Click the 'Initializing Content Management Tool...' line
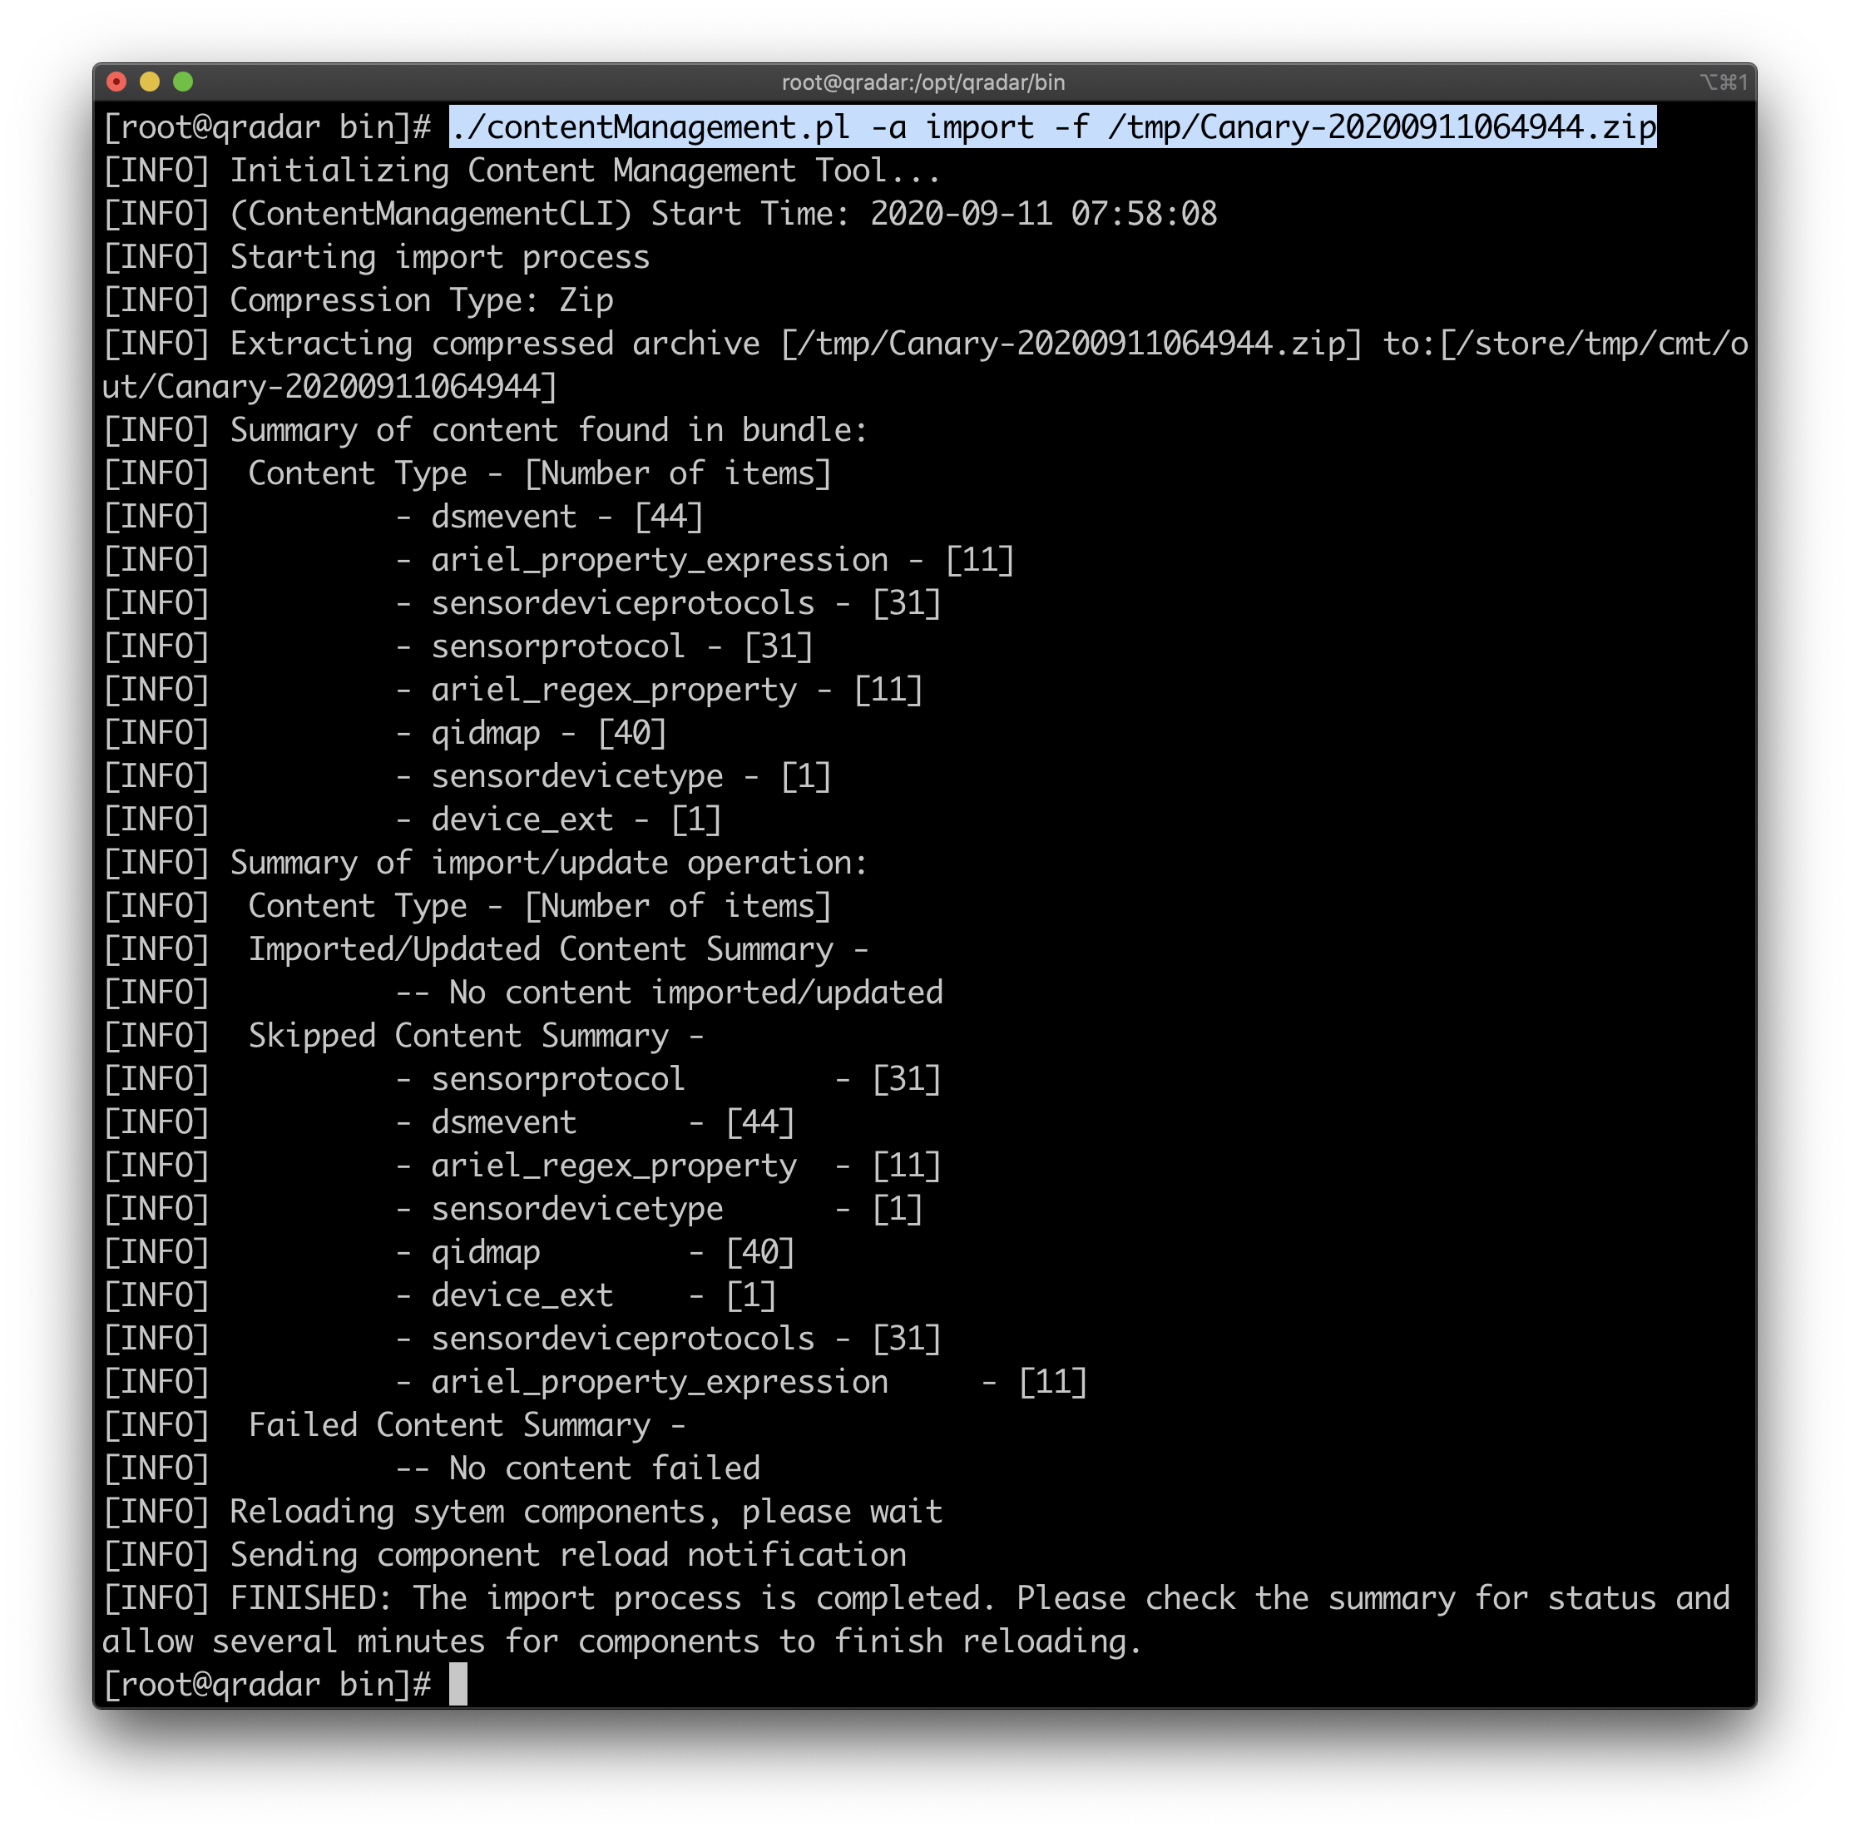The image size is (1850, 1832). pos(522,171)
